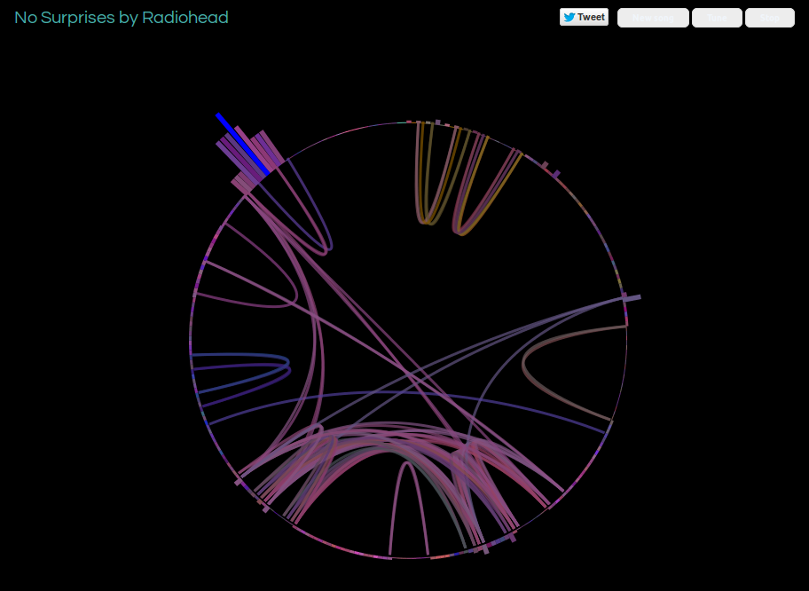The height and width of the screenshot is (591, 809).
Task: Click the 'No Surprises by Radiohead' title
Action: (x=122, y=18)
